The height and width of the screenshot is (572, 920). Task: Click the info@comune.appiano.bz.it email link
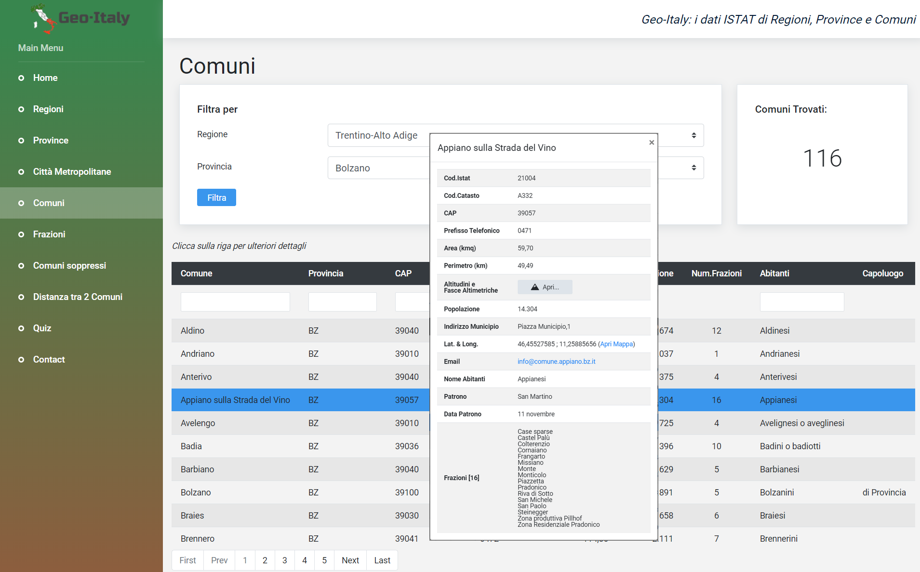[x=556, y=362]
